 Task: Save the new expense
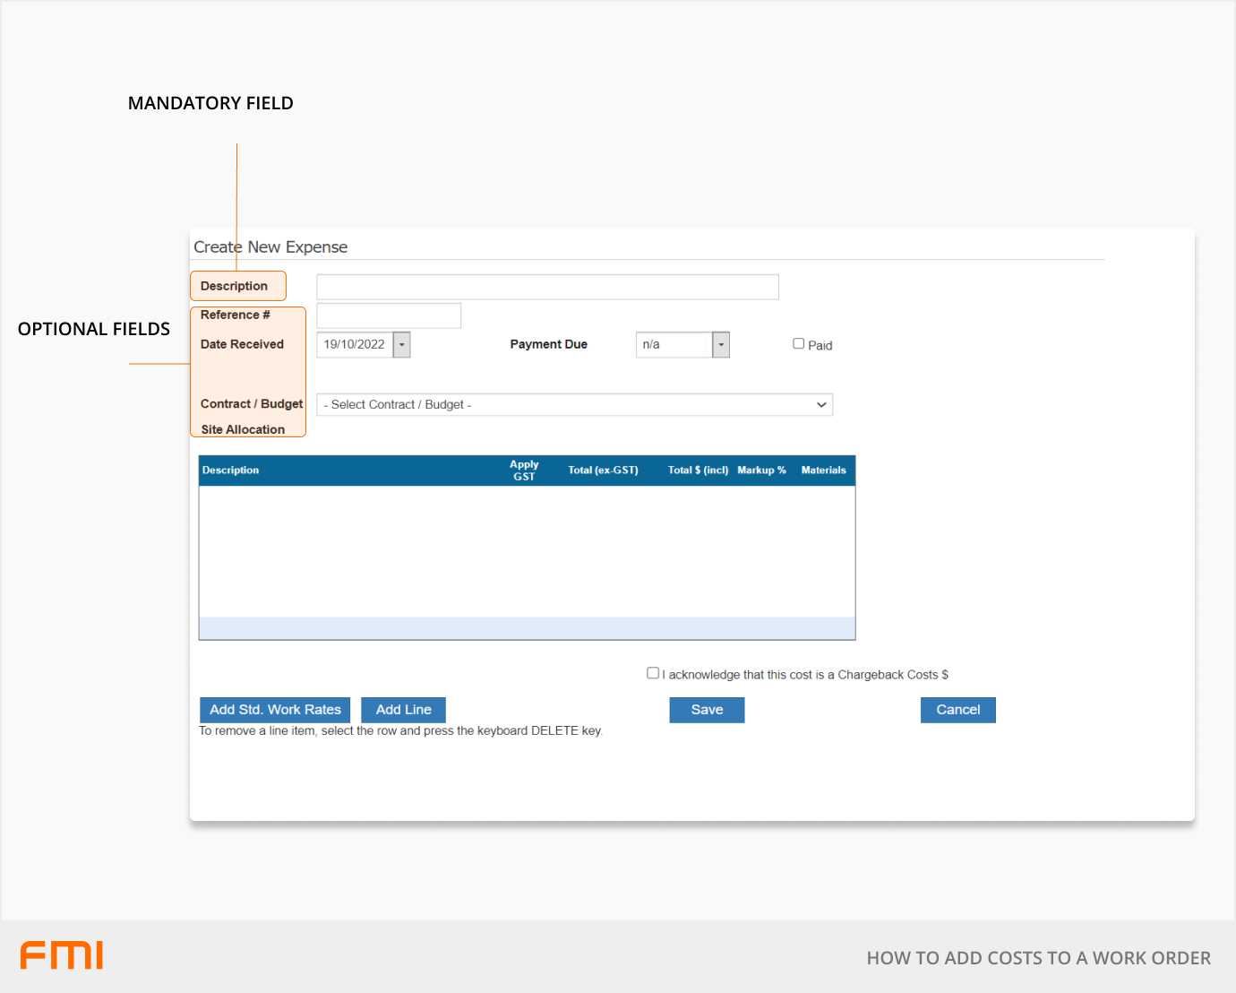click(x=707, y=710)
